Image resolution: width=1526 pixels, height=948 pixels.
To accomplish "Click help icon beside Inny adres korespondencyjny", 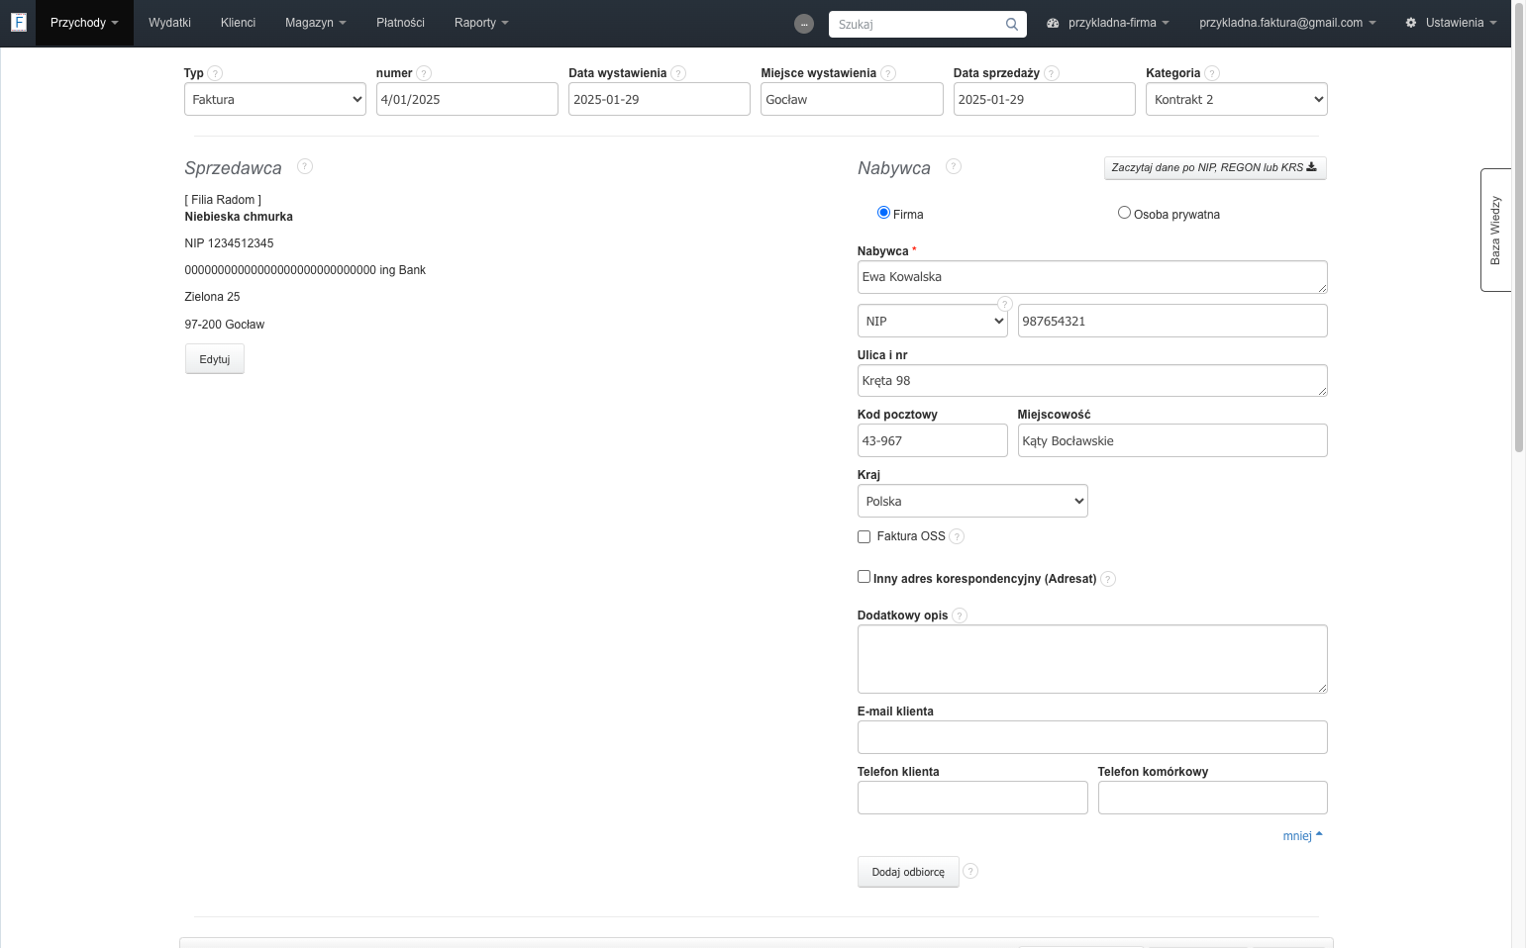I will [1108, 579].
